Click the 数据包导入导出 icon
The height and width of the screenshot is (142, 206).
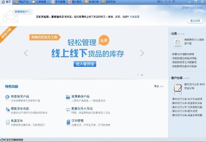pos(68,109)
